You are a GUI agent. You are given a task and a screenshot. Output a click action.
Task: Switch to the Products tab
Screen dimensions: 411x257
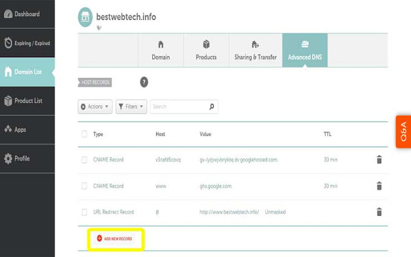(206, 51)
